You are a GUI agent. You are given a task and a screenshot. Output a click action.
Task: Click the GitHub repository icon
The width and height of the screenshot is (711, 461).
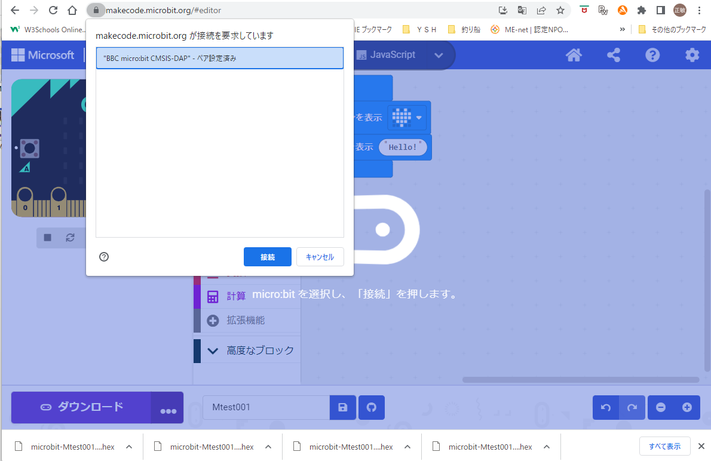point(372,407)
